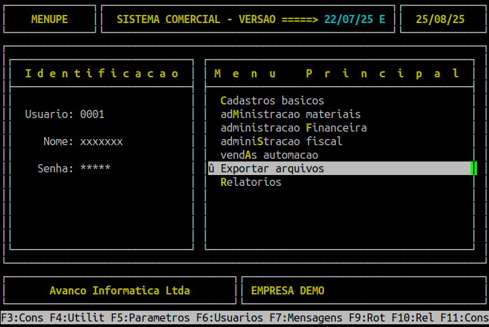
Task: Click the green cursor block on highlighted row
Action: pyautogui.click(x=473, y=168)
